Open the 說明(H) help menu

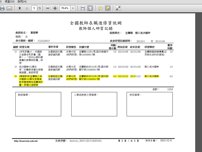pos(22,2)
